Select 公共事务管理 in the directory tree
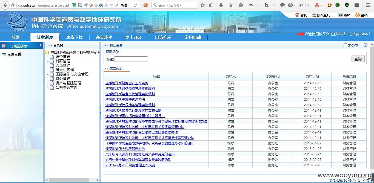The image size is (374, 183). (67, 87)
